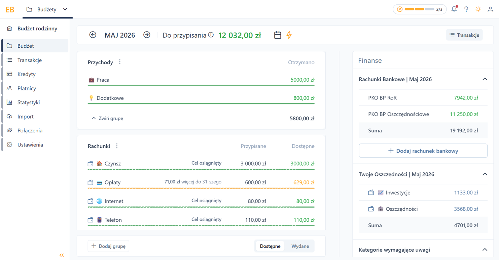Open Transakcje in the sidebar

35,60
